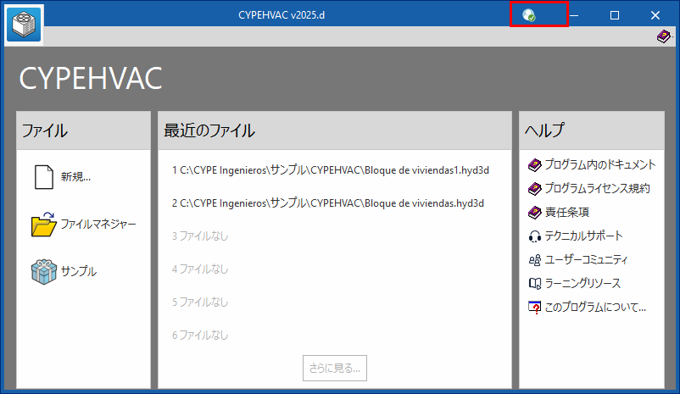Open the help book icon in the toolbar

coord(664,36)
